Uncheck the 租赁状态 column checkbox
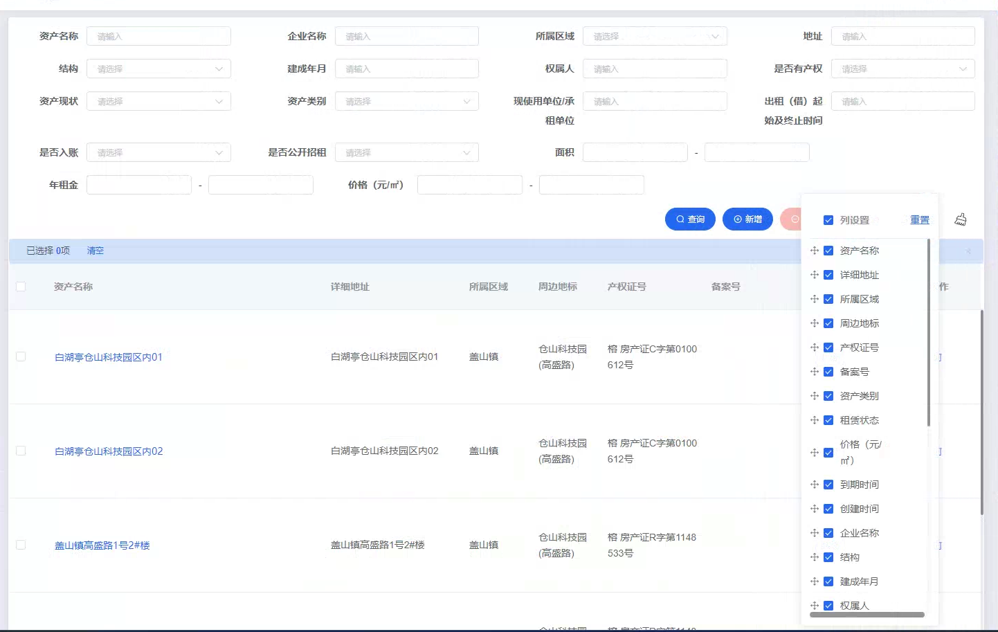 tap(828, 420)
